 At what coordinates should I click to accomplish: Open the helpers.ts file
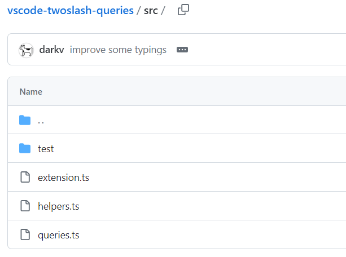[59, 206]
